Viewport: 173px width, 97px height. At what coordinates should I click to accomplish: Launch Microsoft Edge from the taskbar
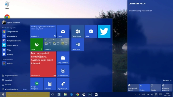click(x=71, y=94)
